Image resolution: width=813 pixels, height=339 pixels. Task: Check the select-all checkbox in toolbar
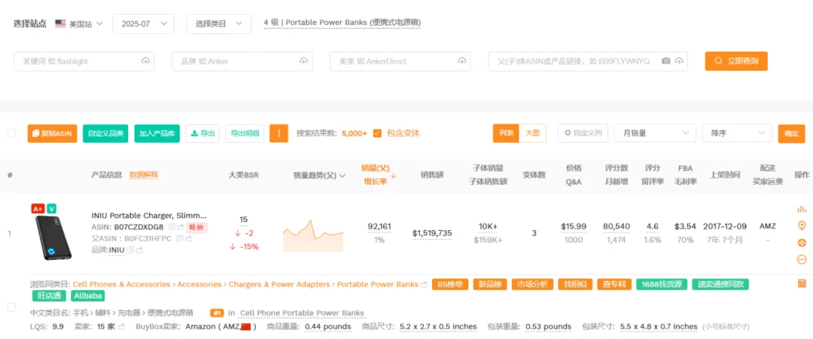11,134
